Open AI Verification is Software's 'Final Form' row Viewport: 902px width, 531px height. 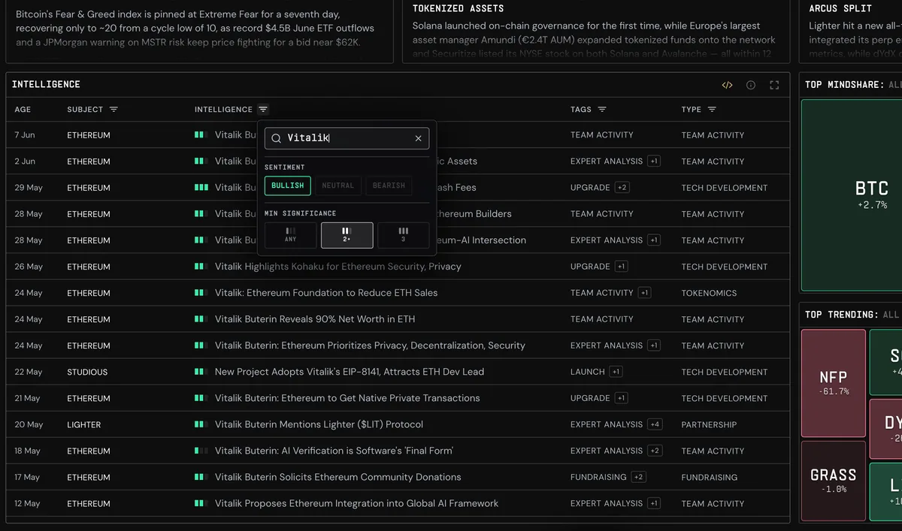click(x=398, y=451)
